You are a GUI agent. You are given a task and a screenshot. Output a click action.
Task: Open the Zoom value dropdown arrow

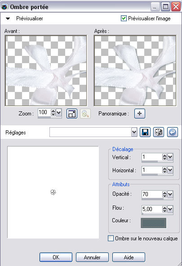59,112
